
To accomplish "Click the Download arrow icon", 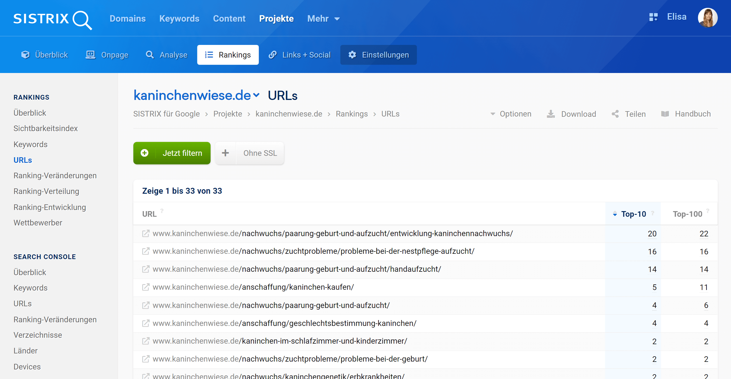I will [551, 114].
